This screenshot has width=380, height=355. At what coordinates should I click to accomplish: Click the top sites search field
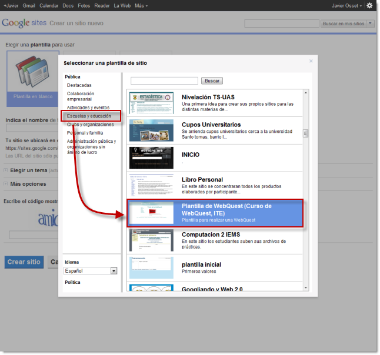(282, 24)
